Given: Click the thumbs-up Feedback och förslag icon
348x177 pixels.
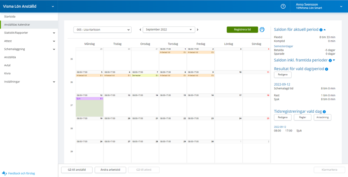Looking at the screenshot, I should coord(5,173).
